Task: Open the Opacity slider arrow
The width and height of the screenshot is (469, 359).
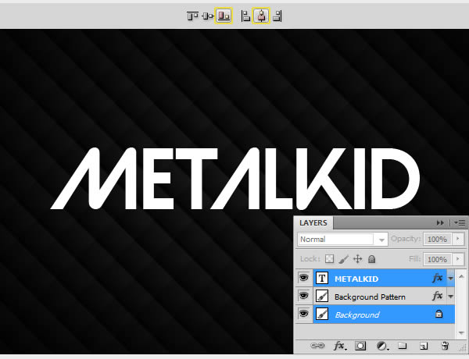Action: [x=458, y=239]
